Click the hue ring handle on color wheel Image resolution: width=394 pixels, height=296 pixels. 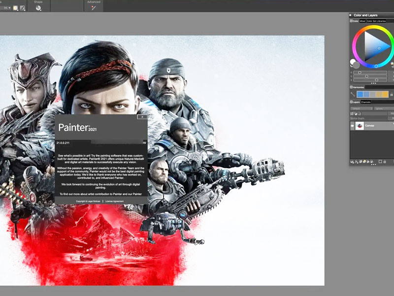pos(376,66)
